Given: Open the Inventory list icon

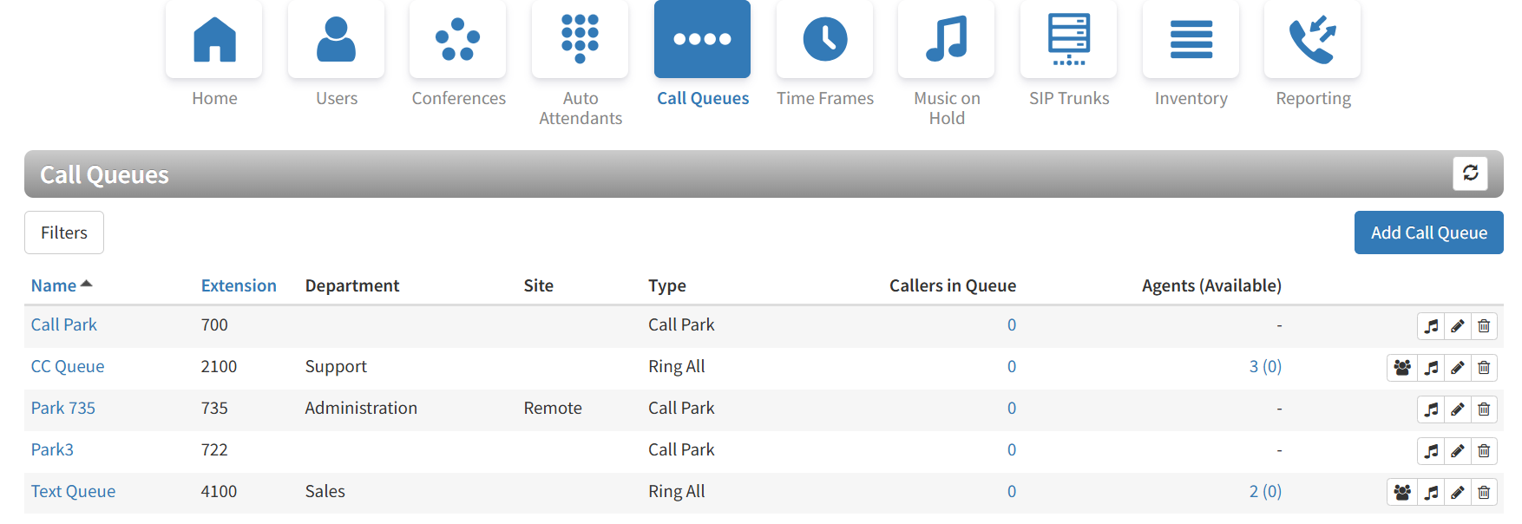Looking at the screenshot, I should [x=1191, y=40].
